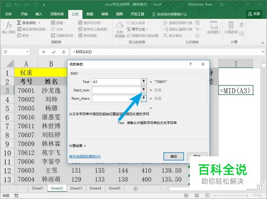Viewport: 267px width, 199px height.
Task: Click the Save icon in title bar
Action: tap(8, 5)
